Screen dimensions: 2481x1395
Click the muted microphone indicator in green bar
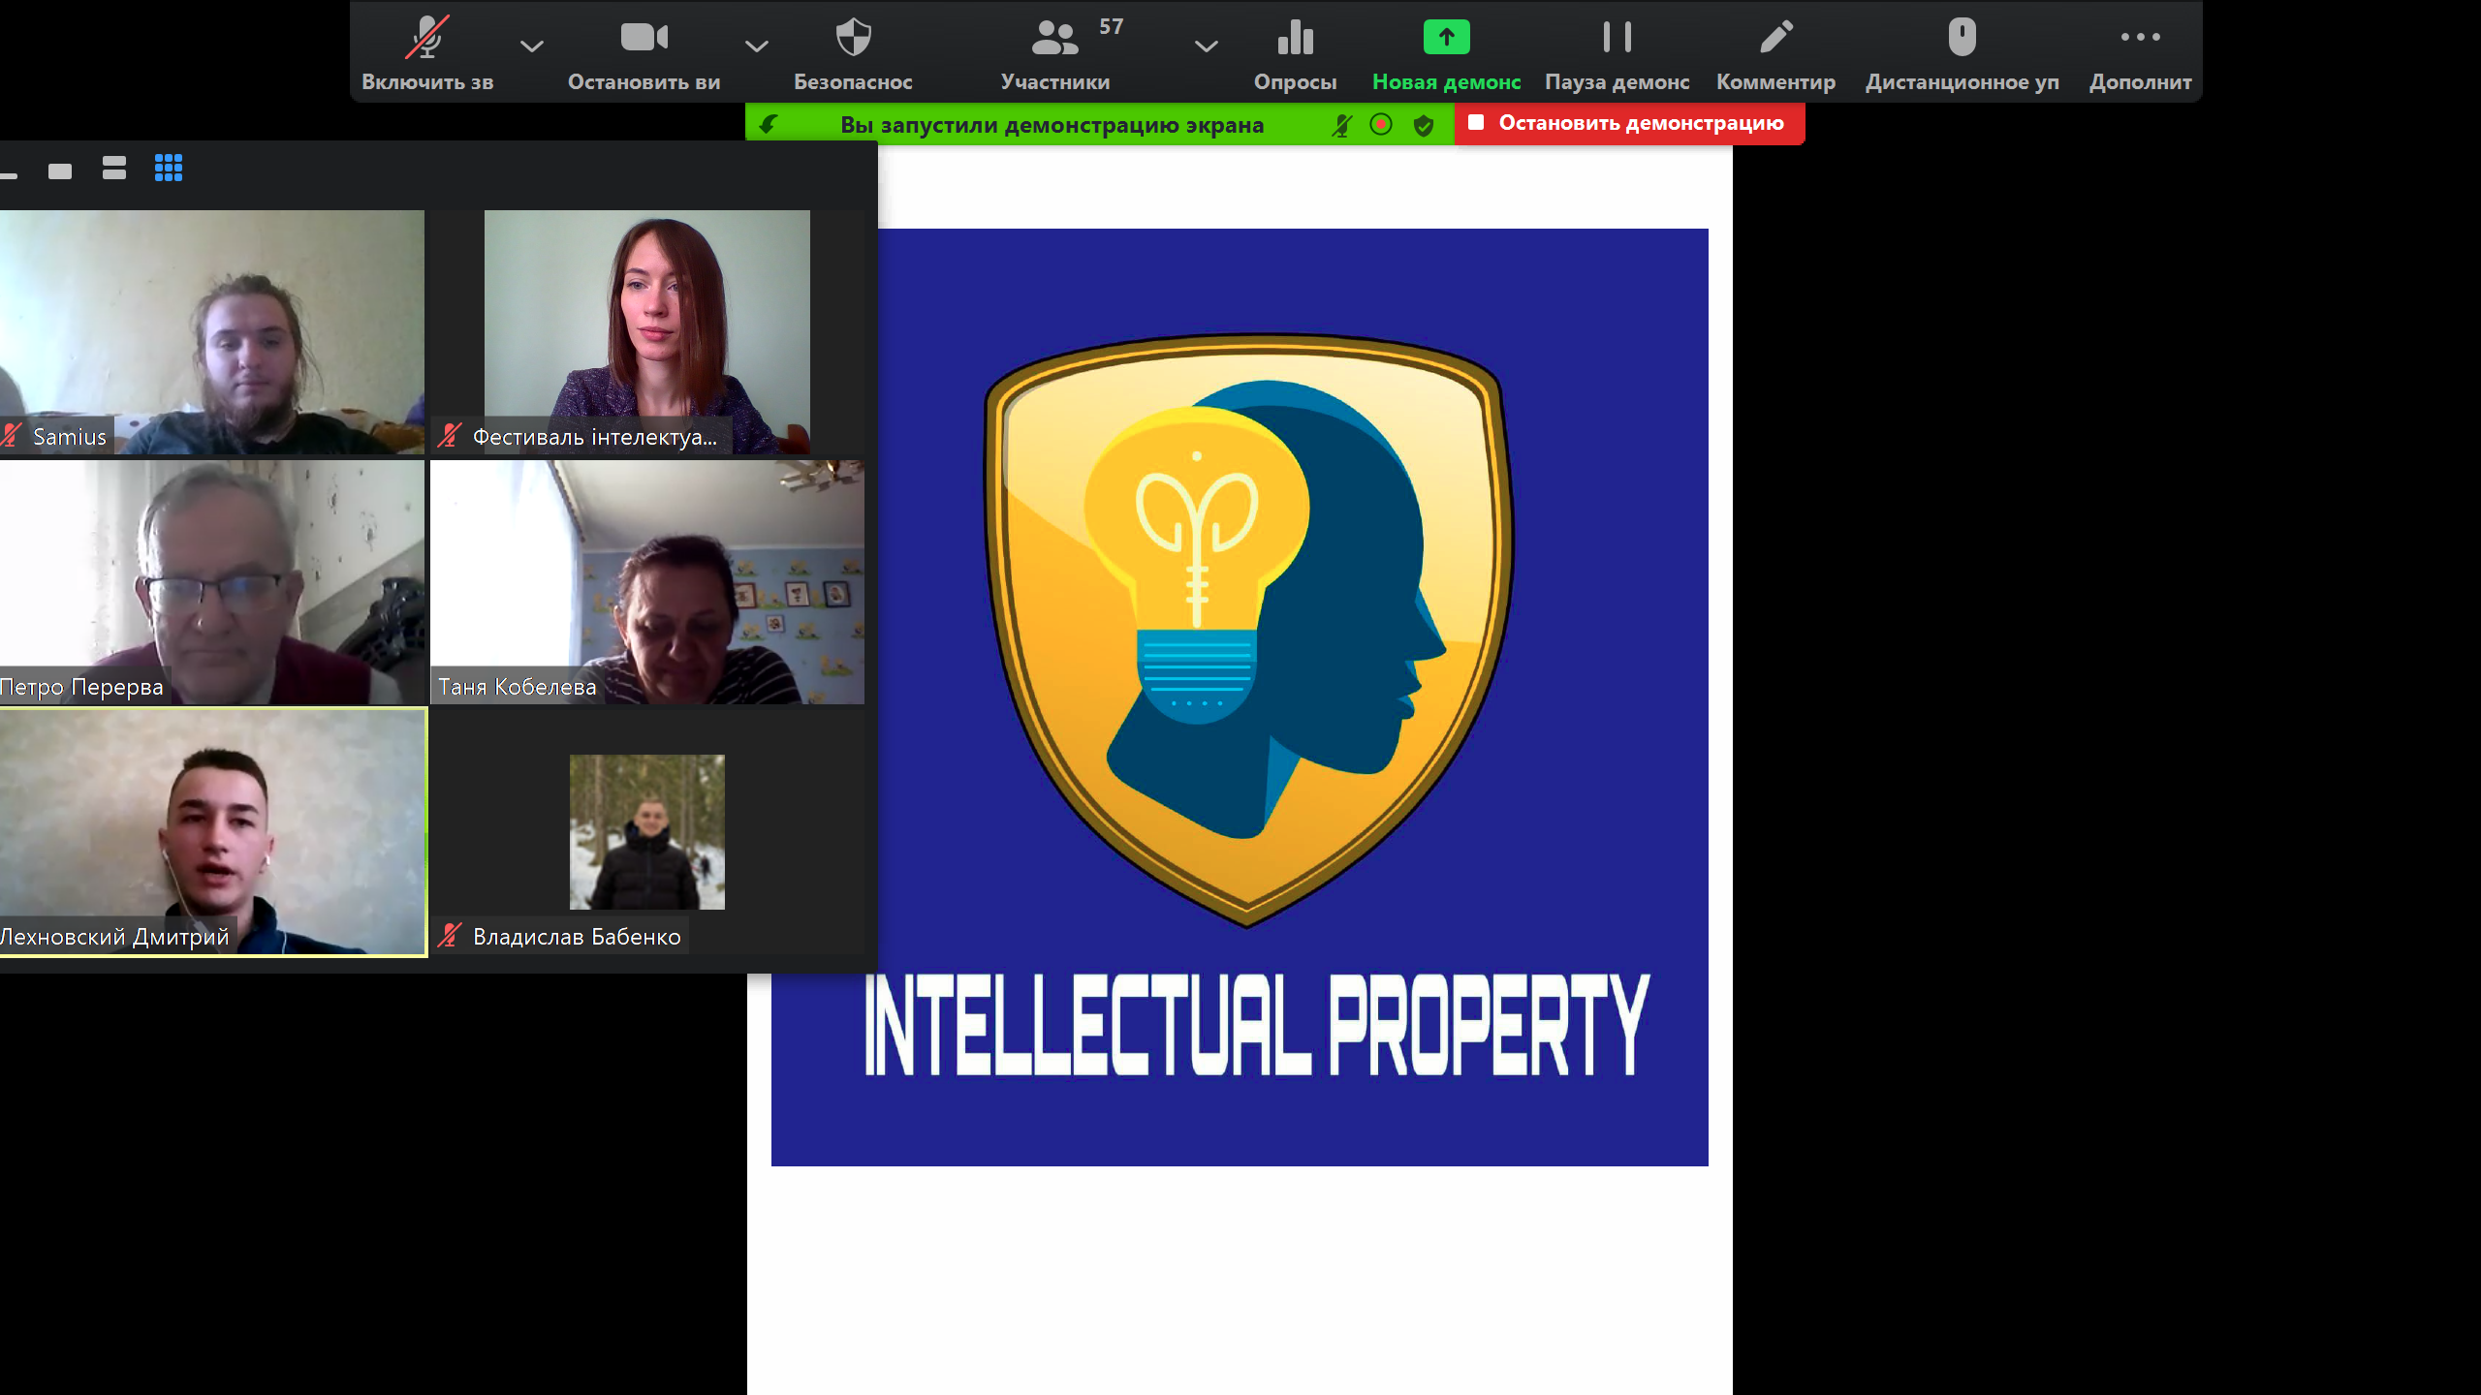[x=1341, y=125]
